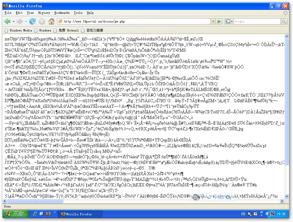Viewport: 293px width, 222px height.
Task: Open the Edit menu
Action: coord(19,13)
